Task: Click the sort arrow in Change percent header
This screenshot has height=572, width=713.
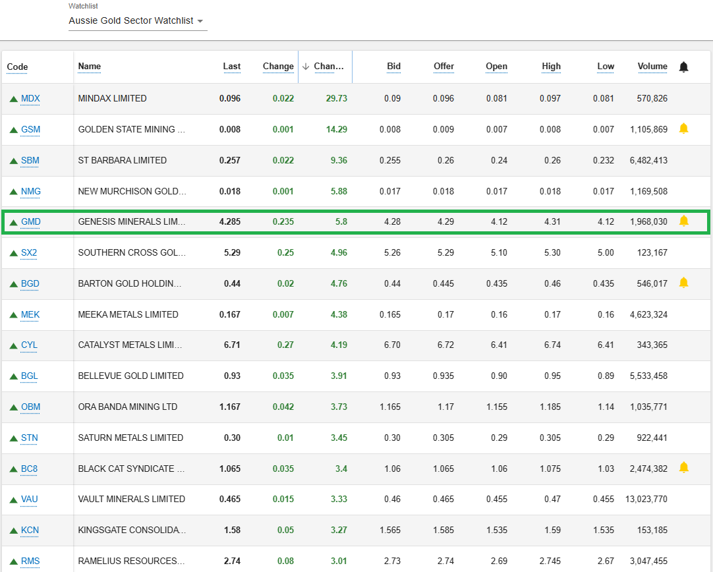Action: [305, 67]
